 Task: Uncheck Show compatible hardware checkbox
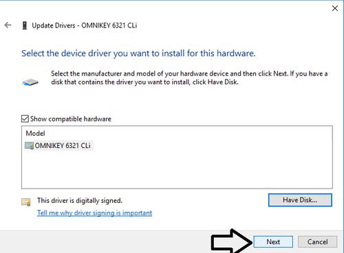click(x=25, y=119)
